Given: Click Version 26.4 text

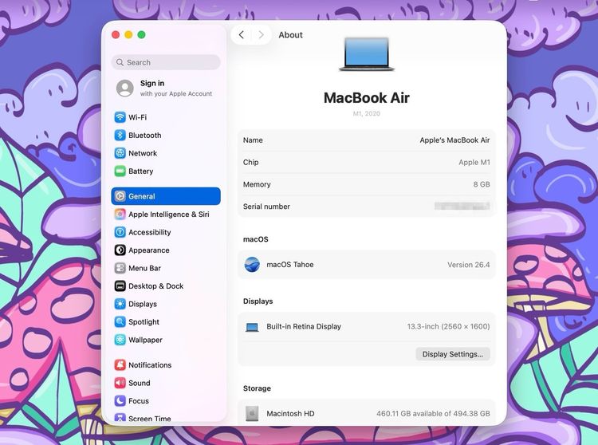Looking at the screenshot, I should (x=469, y=265).
